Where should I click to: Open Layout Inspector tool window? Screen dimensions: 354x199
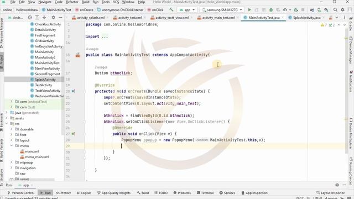331,193
